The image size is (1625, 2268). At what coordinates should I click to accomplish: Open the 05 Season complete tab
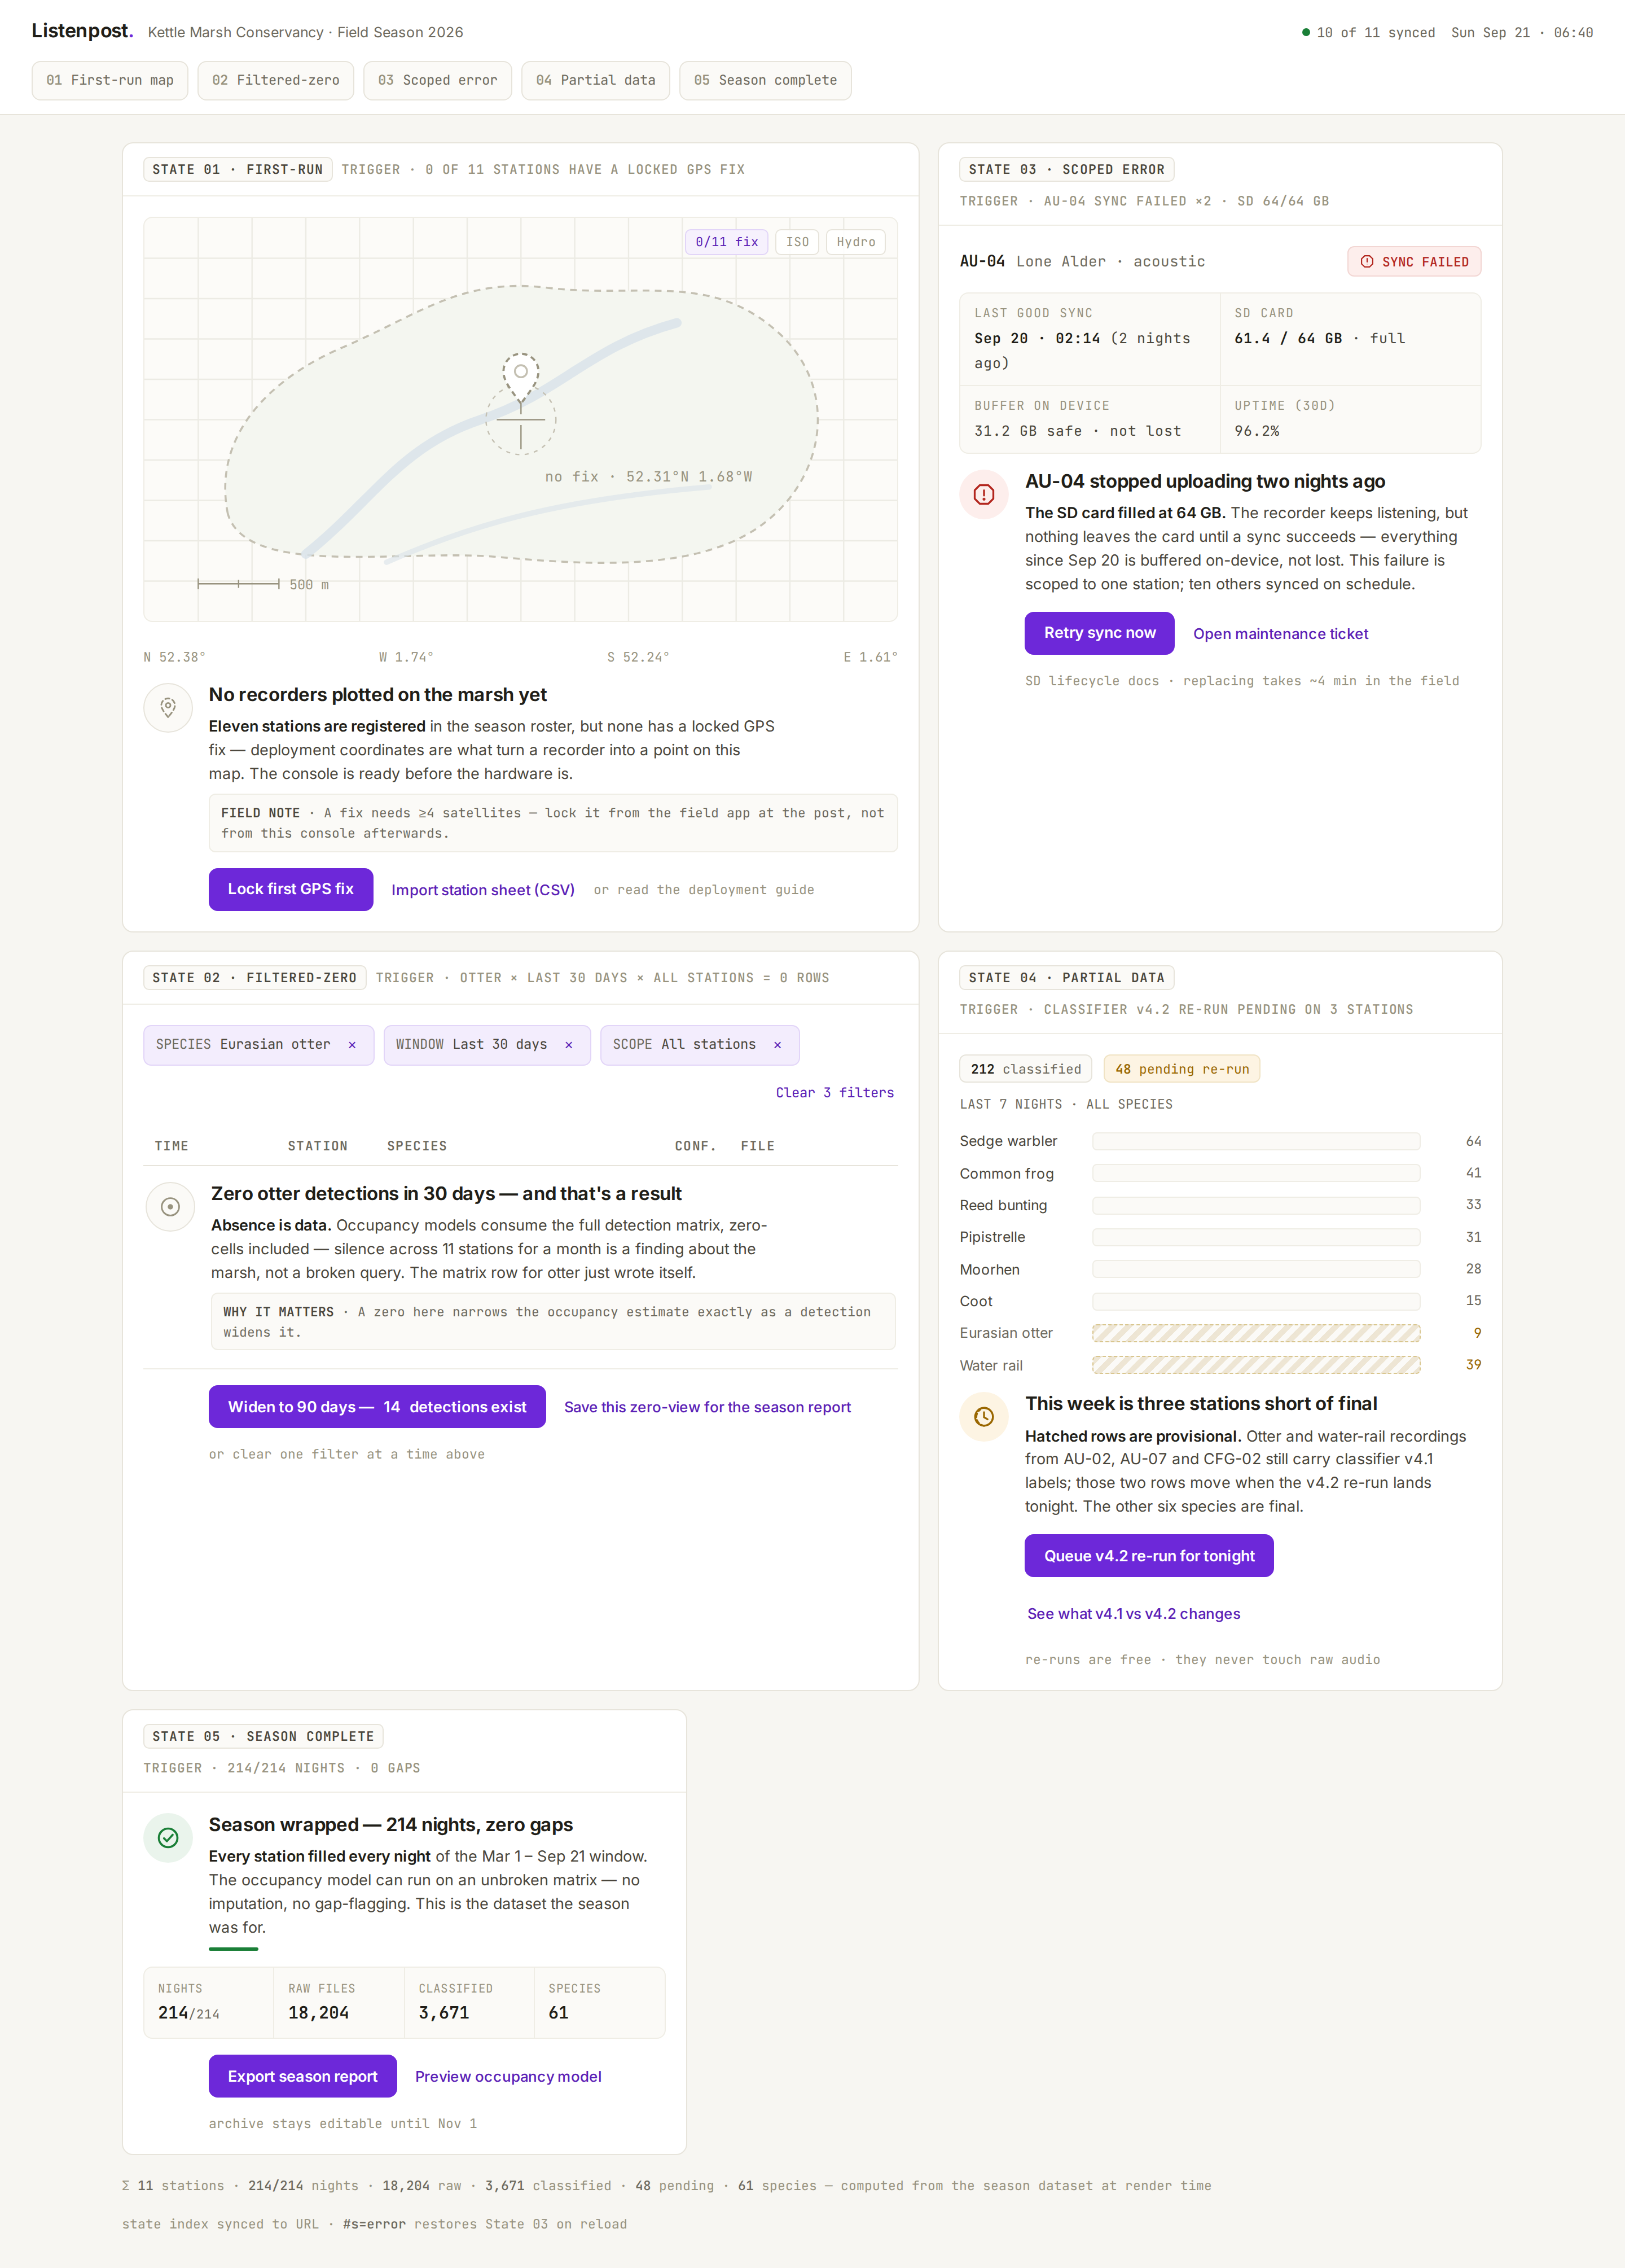point(766,80)
